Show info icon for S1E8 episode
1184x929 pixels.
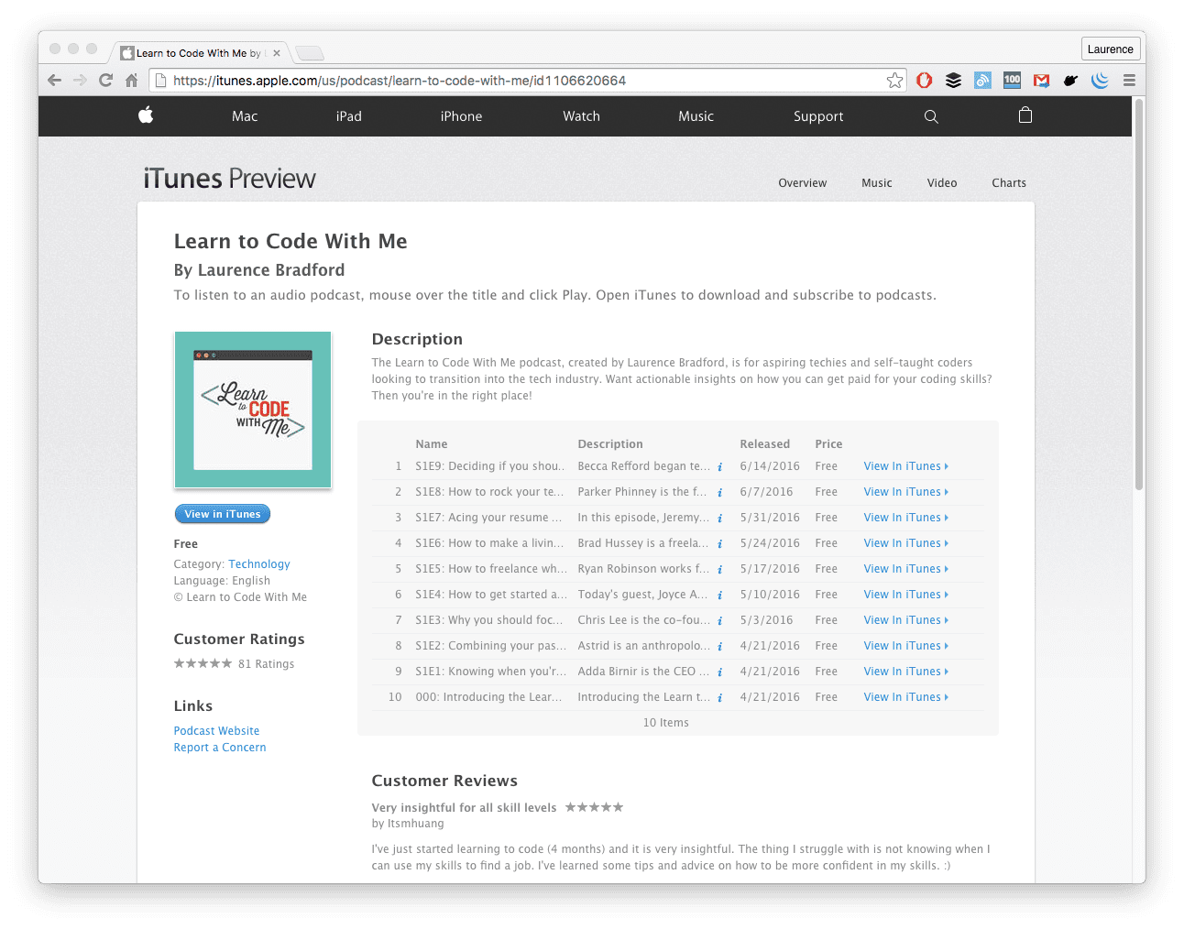(x=719, y=493)
